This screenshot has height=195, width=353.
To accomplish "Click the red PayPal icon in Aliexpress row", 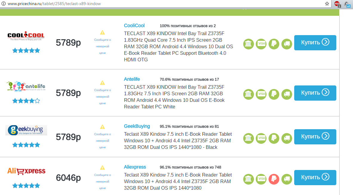I will [x=274, y=179].
